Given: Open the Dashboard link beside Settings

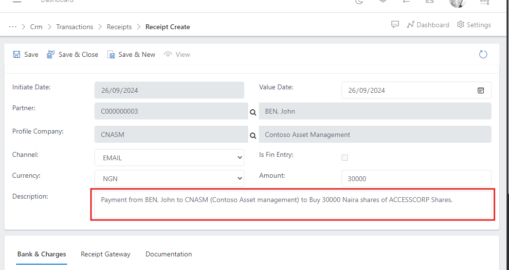Looking at the screenshot, I should (428, 25).
